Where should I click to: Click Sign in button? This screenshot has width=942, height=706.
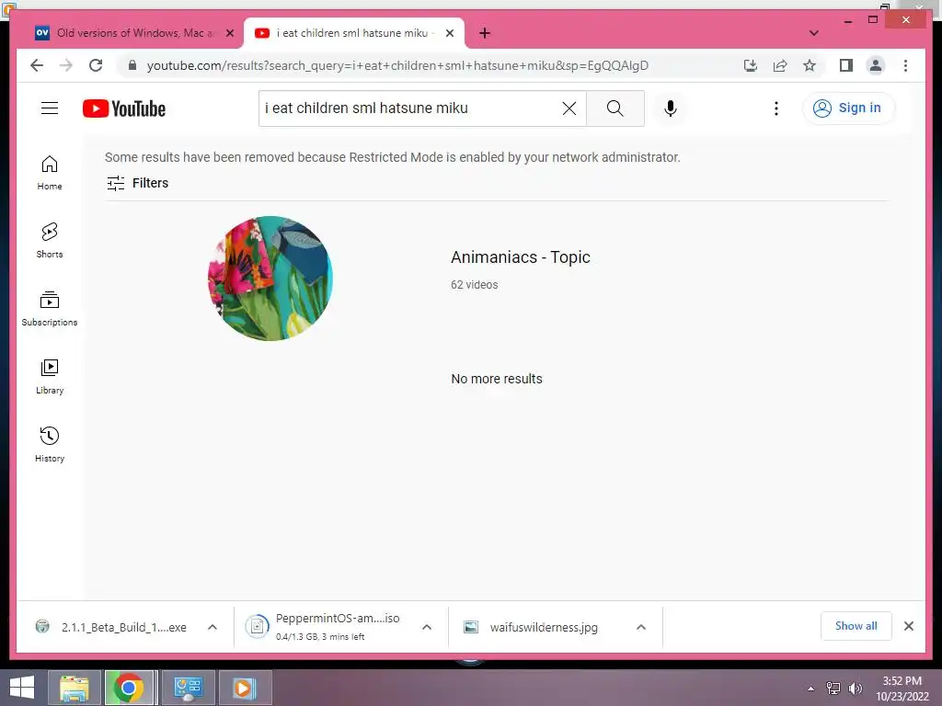pyautogui.click(x=847, y=108)
